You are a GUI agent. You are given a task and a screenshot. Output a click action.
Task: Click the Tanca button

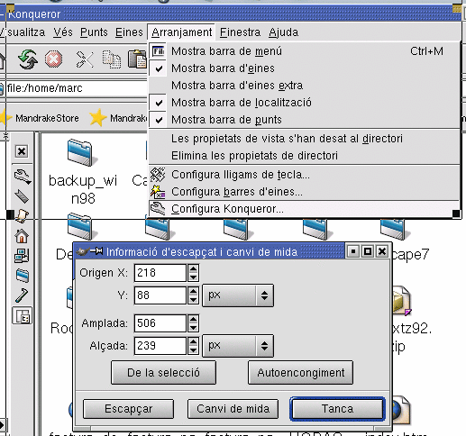(337, 409)
